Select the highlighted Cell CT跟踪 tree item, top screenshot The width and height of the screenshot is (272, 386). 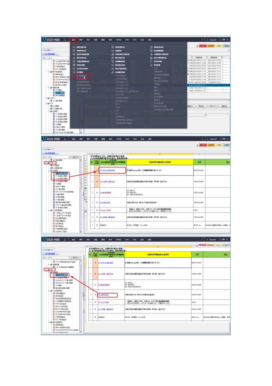(x=60, y=93)
